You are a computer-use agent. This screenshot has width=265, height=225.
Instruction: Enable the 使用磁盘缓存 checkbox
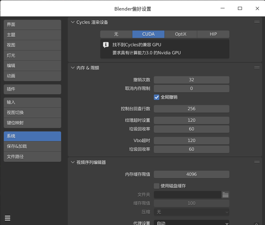tap(157, 186)
